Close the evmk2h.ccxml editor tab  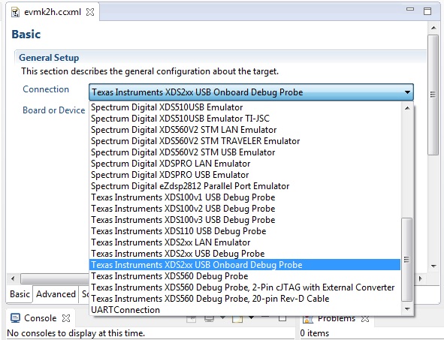(90, 12)
